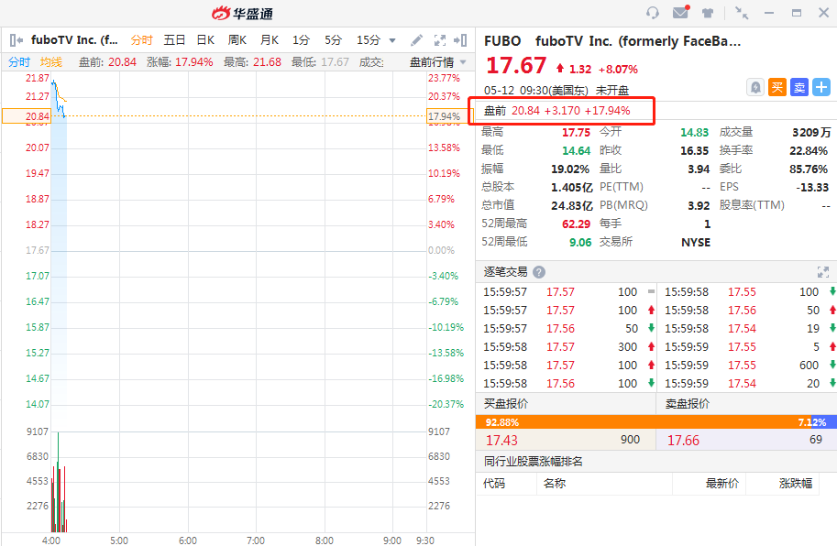837x546 pixels.
Task: Collapse the right quote panel
Action: [x=460, y=40]
